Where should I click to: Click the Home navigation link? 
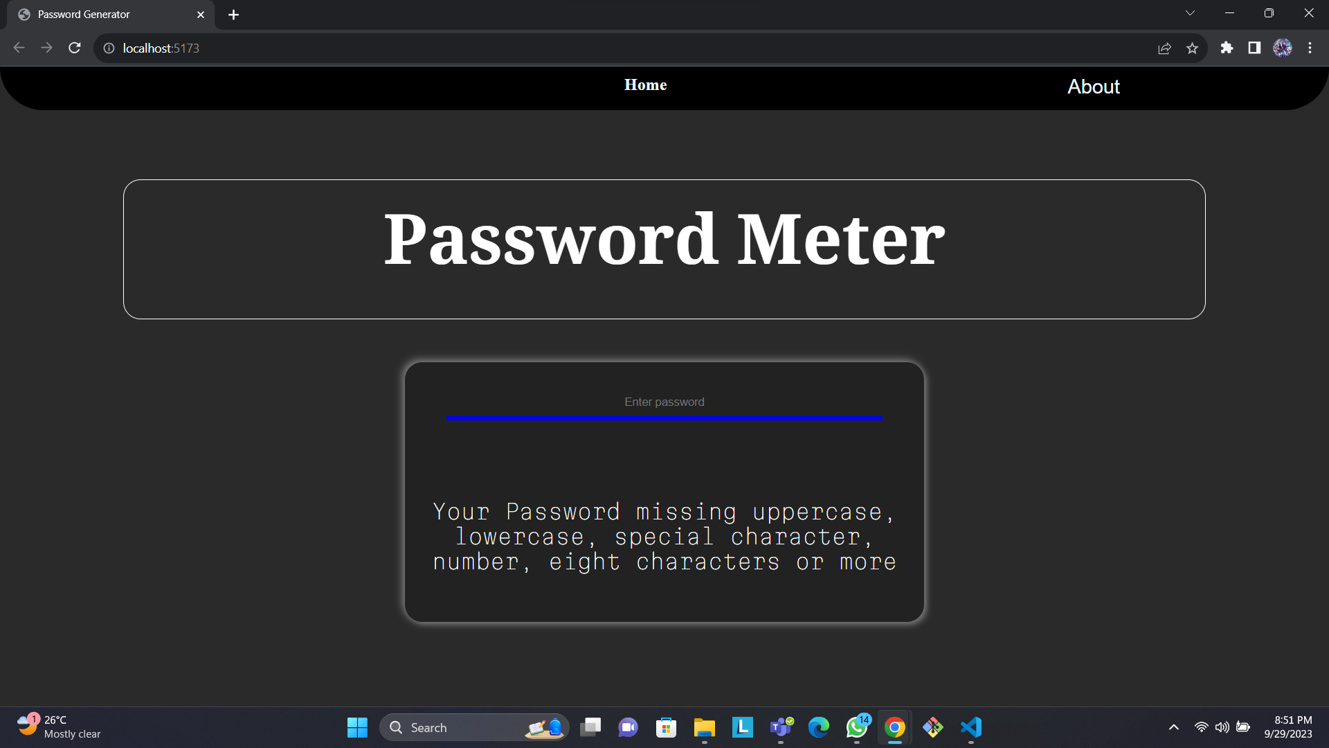tap(645, 84)
